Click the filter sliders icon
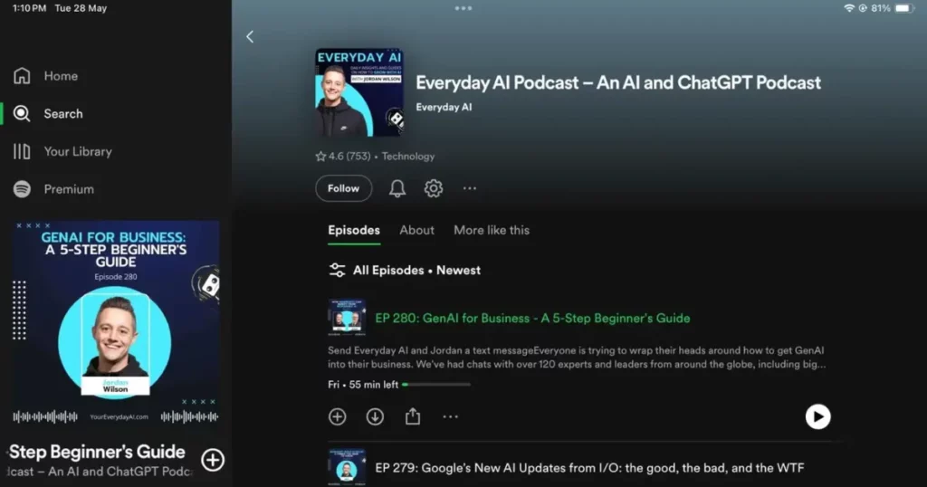This screenshot has height=487, width=927. (x=337, y=270)
